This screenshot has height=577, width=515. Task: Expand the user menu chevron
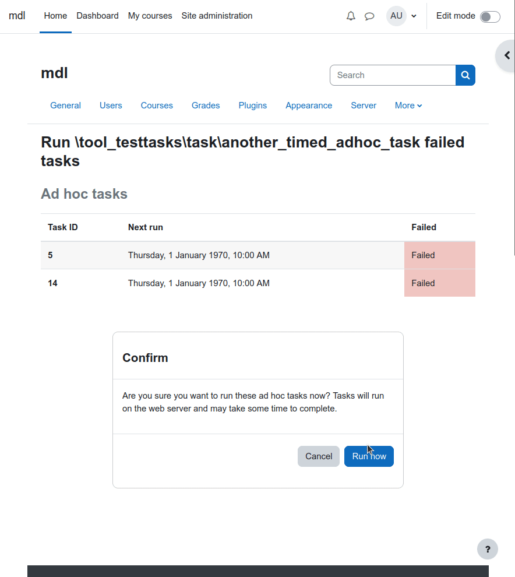click(x=414, y=16)
